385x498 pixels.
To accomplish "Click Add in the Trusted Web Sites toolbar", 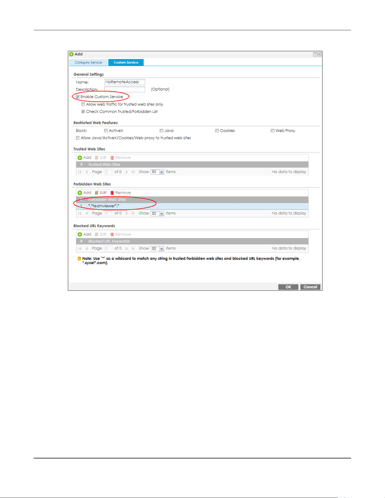I will pyautogui.click(x=84, y=158).
